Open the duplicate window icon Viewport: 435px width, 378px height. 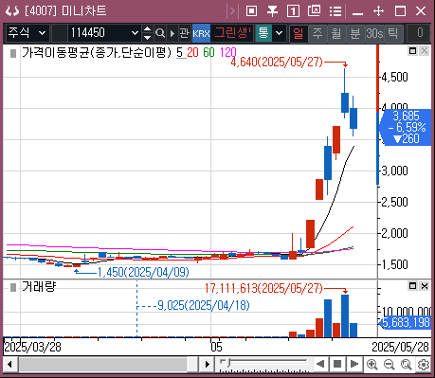pyautogui.click(x=314, y=11)
